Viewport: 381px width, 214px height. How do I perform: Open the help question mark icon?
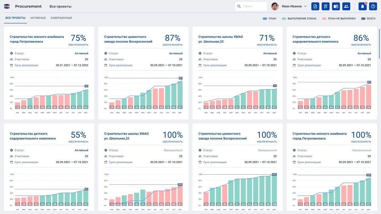[373, 6]
